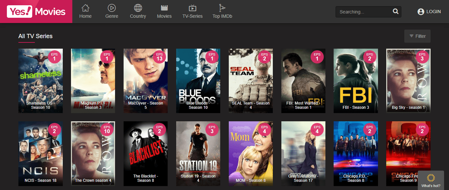
Task: Open SEAL Team Season 4 poster
Action: (251, 81)
